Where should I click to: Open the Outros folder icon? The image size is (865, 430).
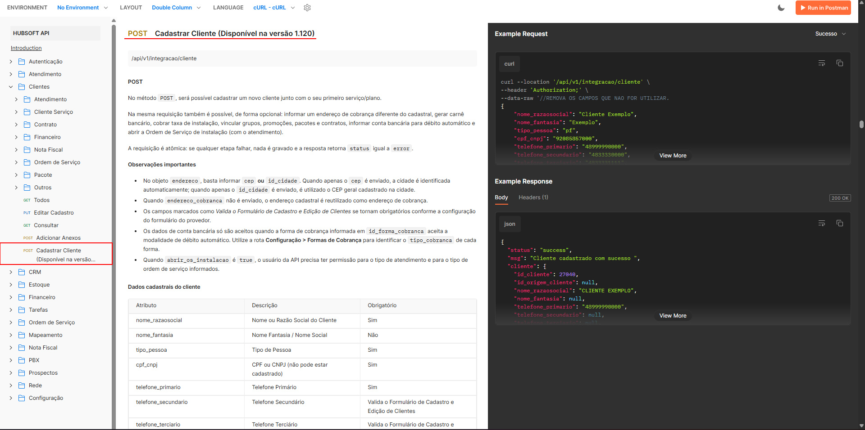pyautogui.click(x=27, y=188)
